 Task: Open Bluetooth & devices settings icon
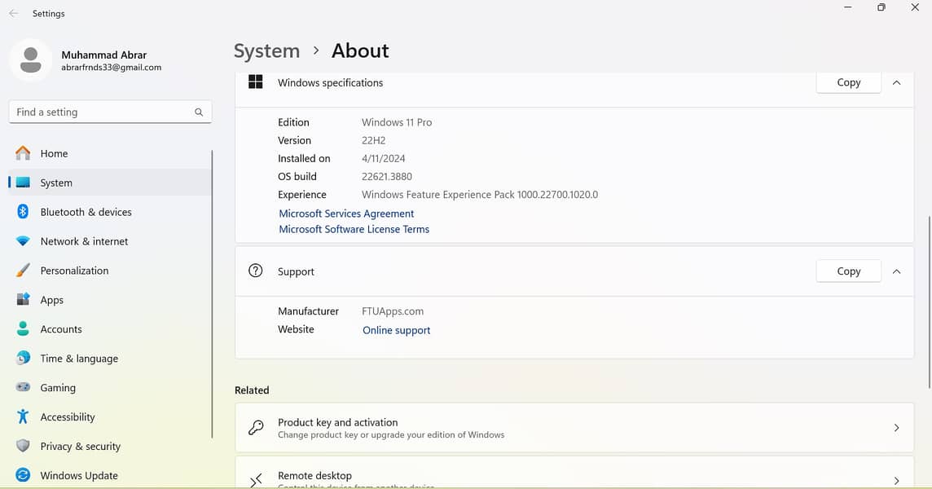(x=23, y=212)
